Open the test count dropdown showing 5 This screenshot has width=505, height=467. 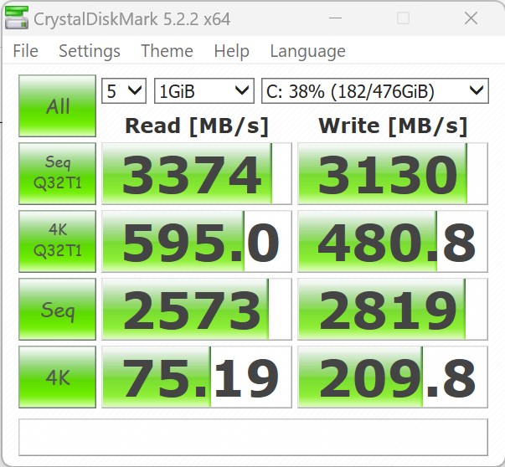coord(124,90)
